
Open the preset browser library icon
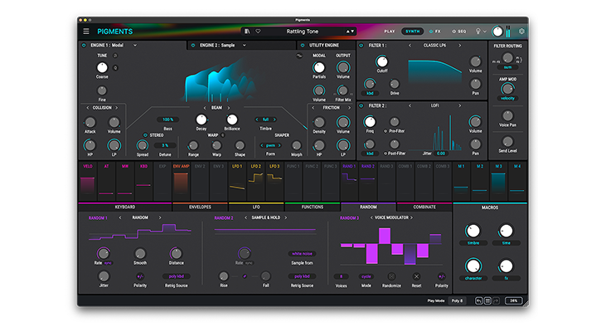tap(247, 31)
